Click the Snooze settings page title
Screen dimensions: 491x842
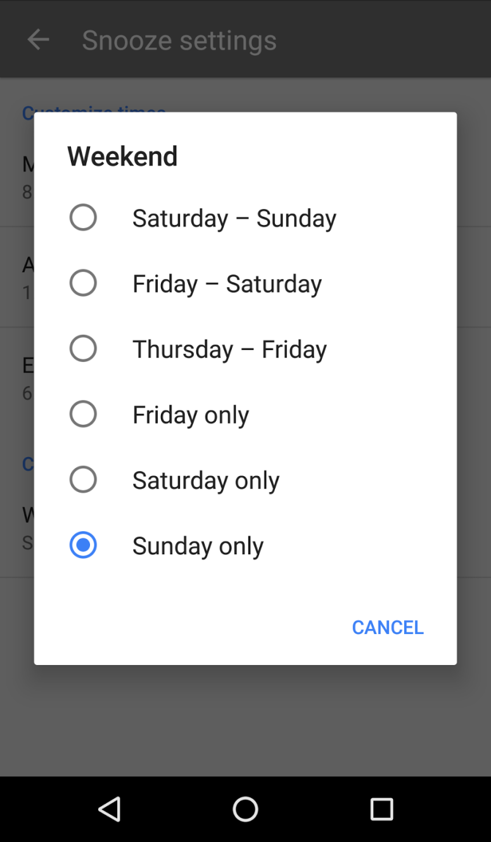[x=179, y=40]
